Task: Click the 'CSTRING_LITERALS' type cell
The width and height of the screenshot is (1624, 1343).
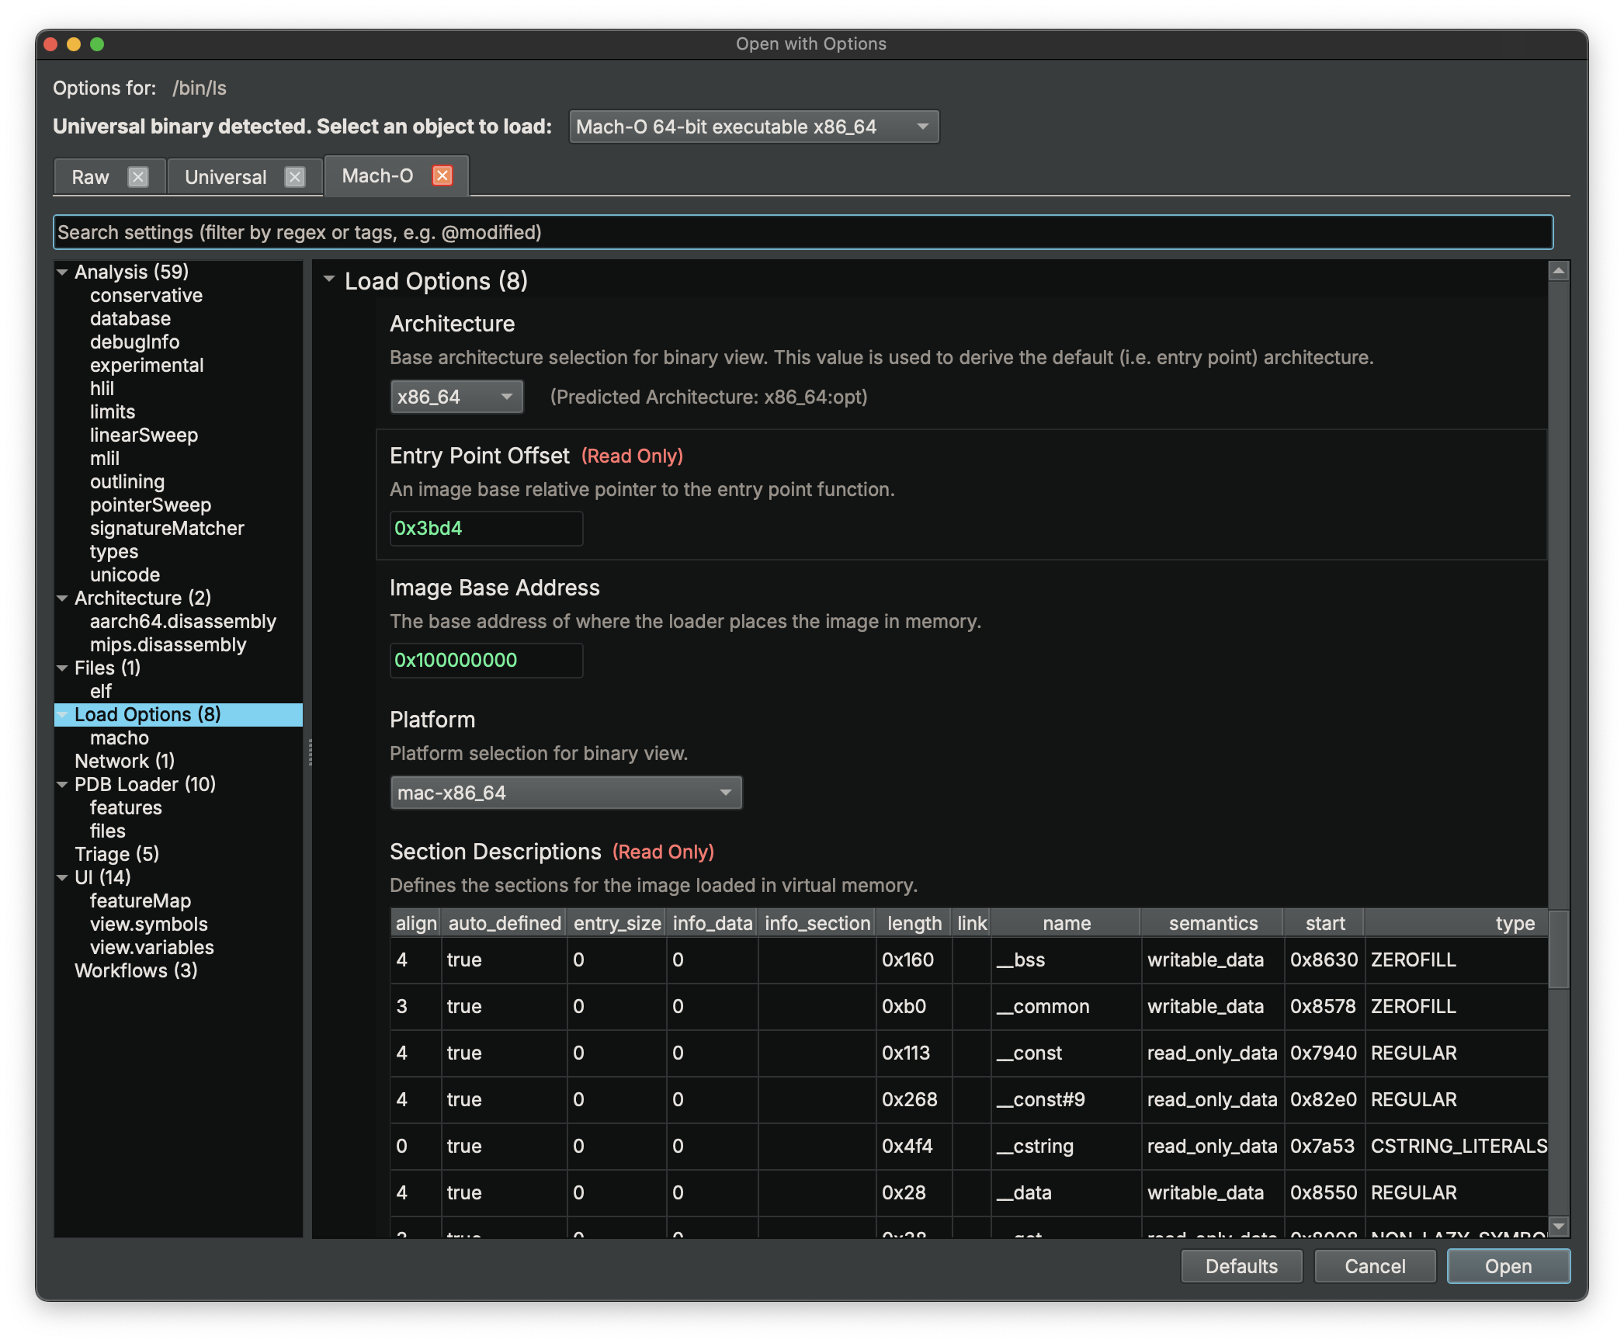Action: (x=1458, y=1146)
